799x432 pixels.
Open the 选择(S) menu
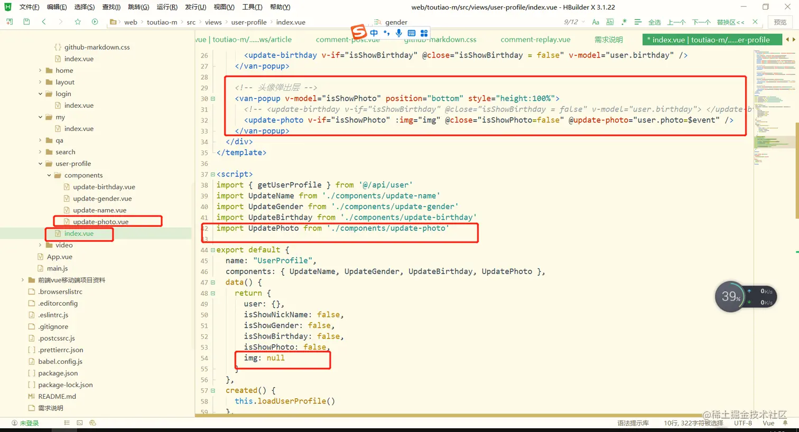pyautogui.click(x=85, y=7)
